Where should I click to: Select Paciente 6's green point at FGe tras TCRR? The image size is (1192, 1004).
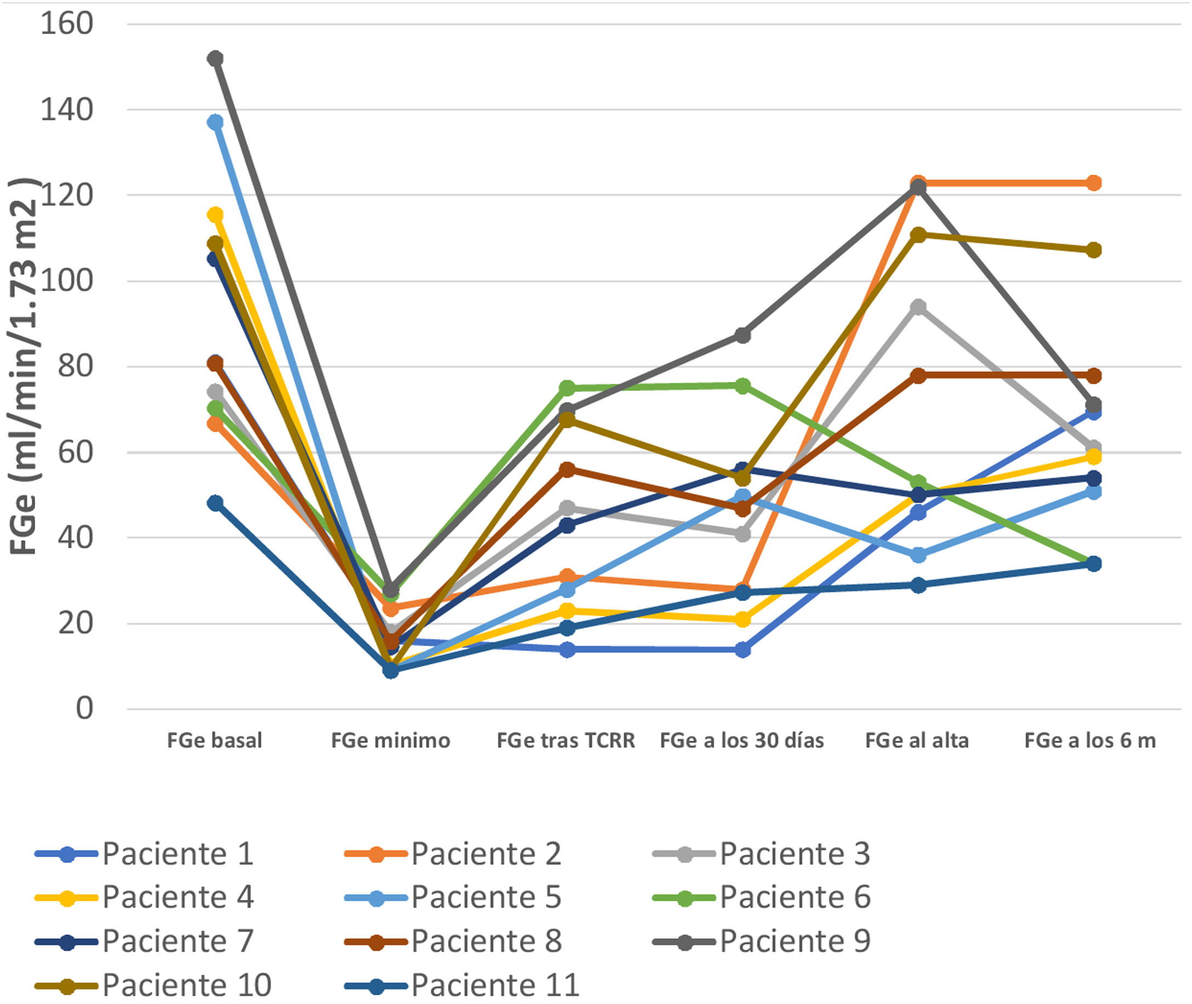567,388
